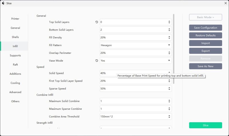Click the Vase Mode reset icon
The image size is (229, 136).
coord(97,61)
